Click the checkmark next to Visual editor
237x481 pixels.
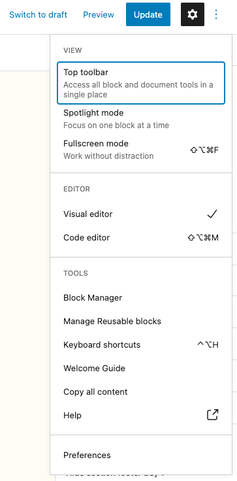(212, 214)
